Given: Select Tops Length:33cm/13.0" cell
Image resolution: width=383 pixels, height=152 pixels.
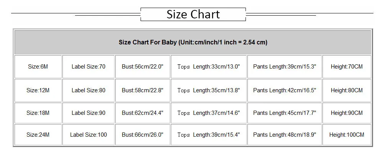Looking at the screenshot, I should pyautogui.click(x=209, y=67).
